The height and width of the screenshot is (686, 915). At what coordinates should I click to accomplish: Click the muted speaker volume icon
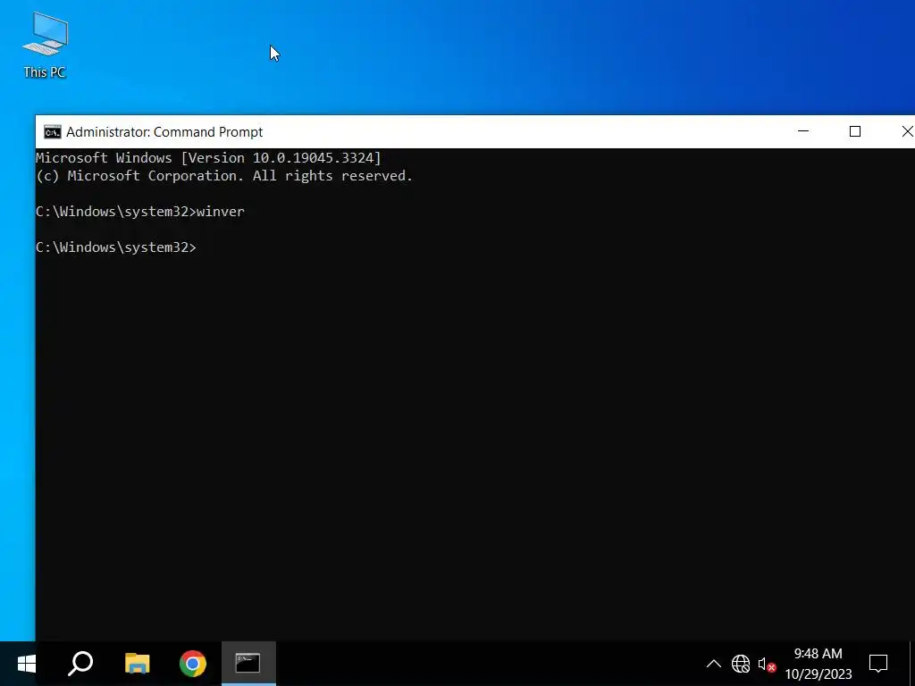click(x=766, y=664)
